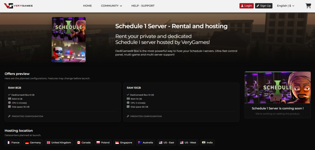The image size is (315, 150).
Task: Click the US - West flag icon
Action: pyautogui.click(x=181, y=143)
